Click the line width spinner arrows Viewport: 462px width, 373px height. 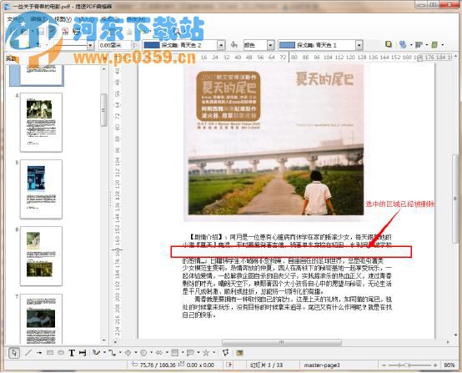134,45
